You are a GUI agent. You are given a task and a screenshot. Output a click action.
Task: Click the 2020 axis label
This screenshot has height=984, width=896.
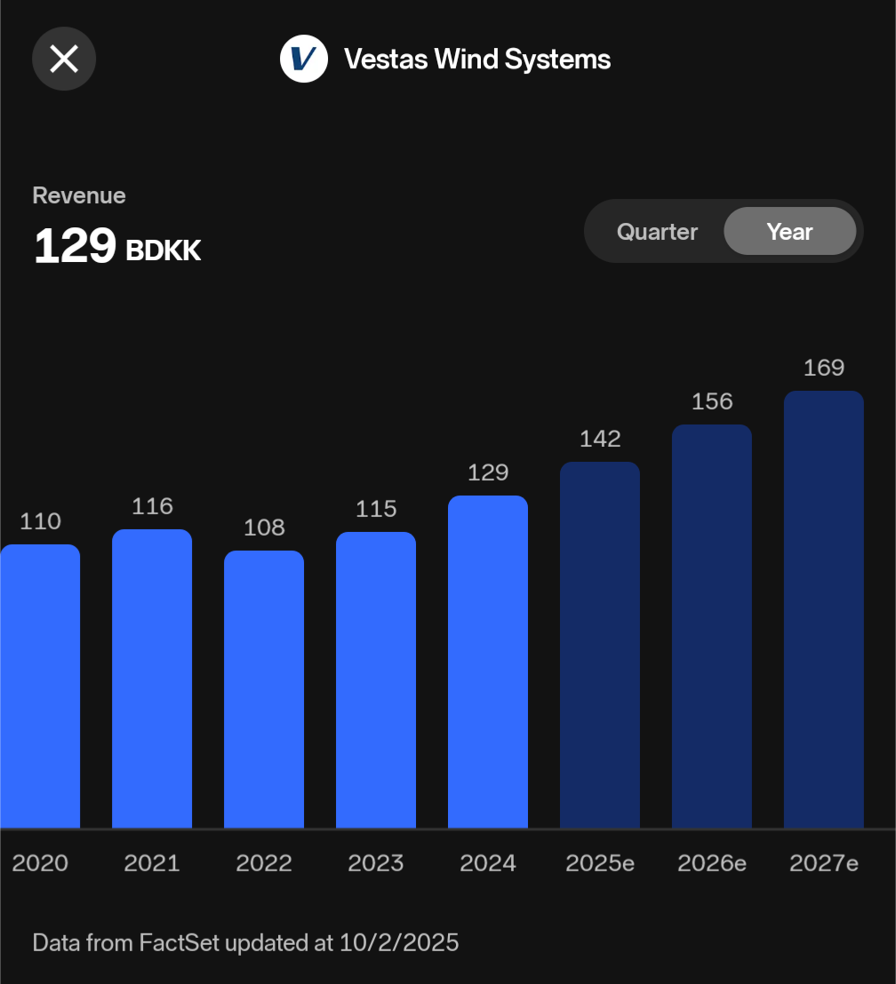pos(40,863)
